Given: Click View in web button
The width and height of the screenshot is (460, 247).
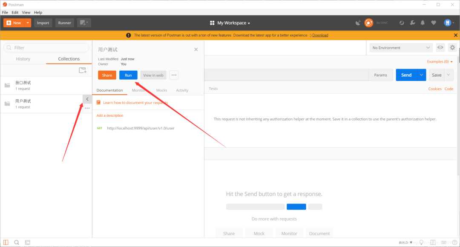Looking at the screenshot, I should pyautogui.click(x=153, y=75).
